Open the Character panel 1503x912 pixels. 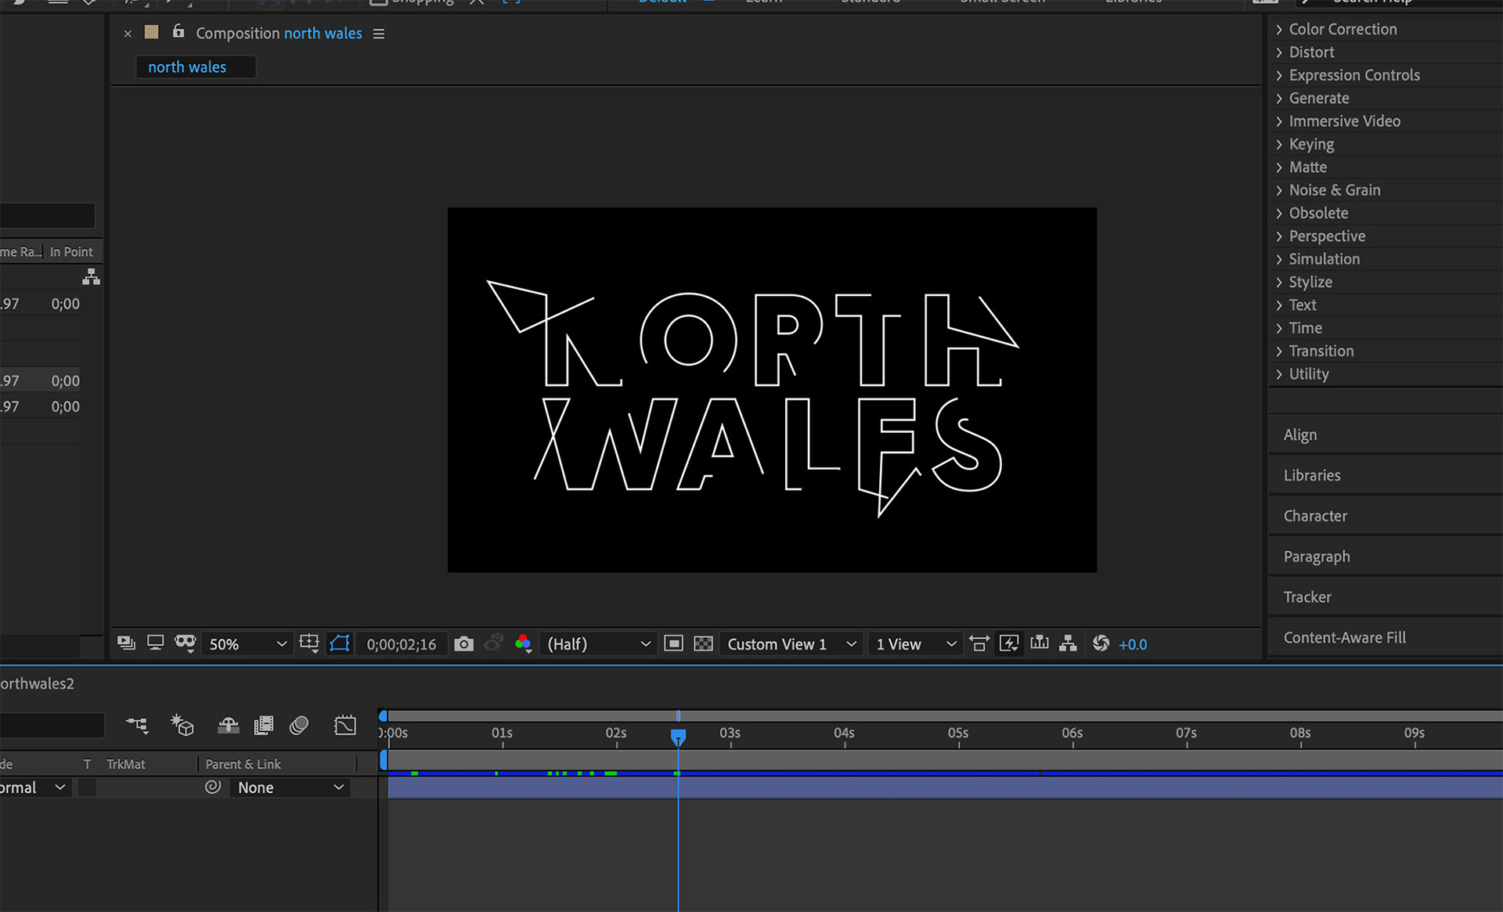coord(1315,516)
